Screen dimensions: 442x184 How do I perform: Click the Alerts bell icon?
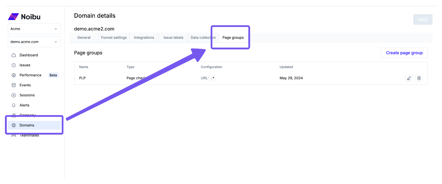coord(14,105)
